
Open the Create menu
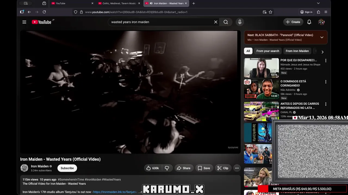click(x=293, y=22)
